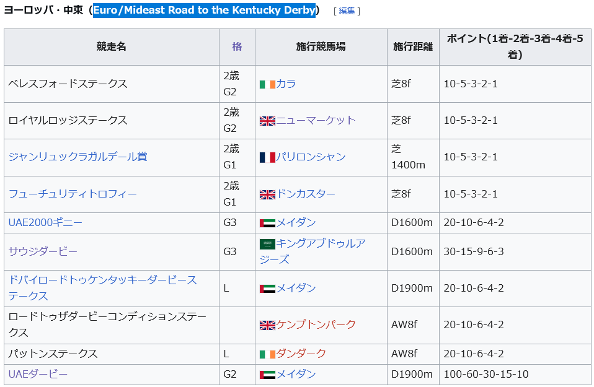
Task: Click the French flag beside パリロンシャン
Action: pos(267,157)
